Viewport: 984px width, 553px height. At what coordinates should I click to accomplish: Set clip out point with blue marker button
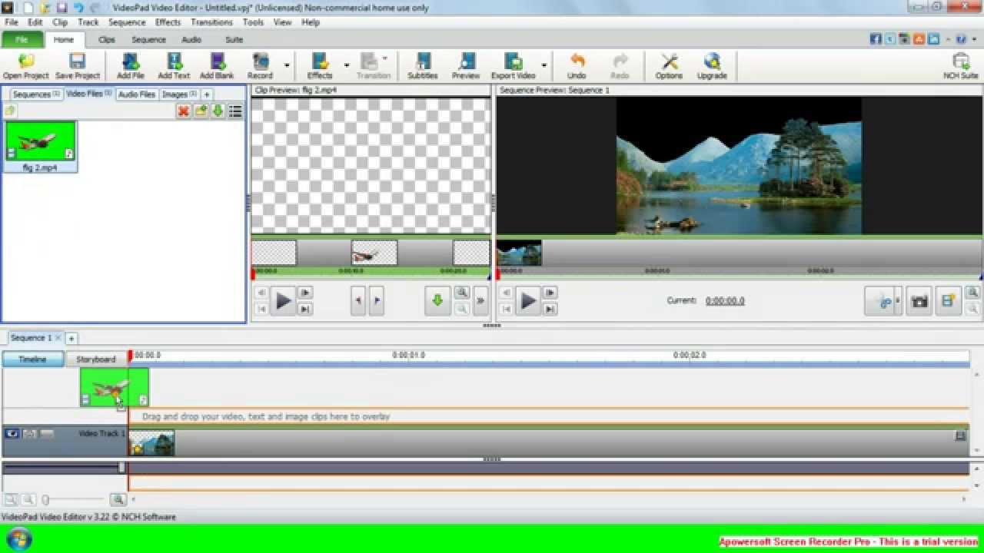(377, 301)
